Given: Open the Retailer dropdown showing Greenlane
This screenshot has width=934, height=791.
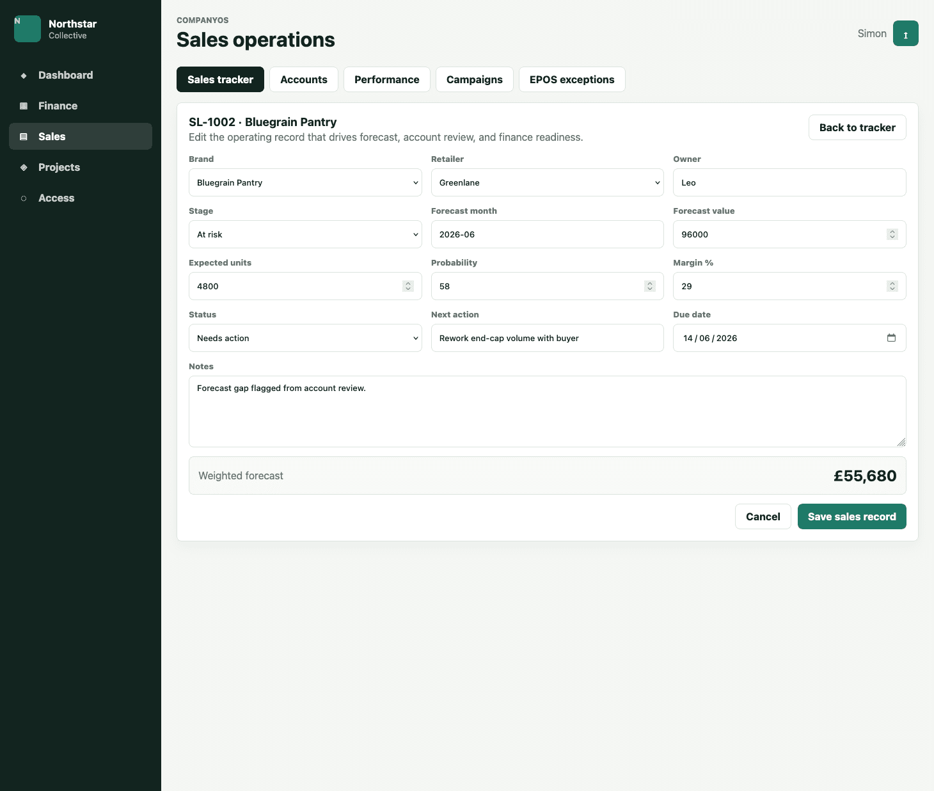Looking at the screenshot, I should tap(548, 182).
